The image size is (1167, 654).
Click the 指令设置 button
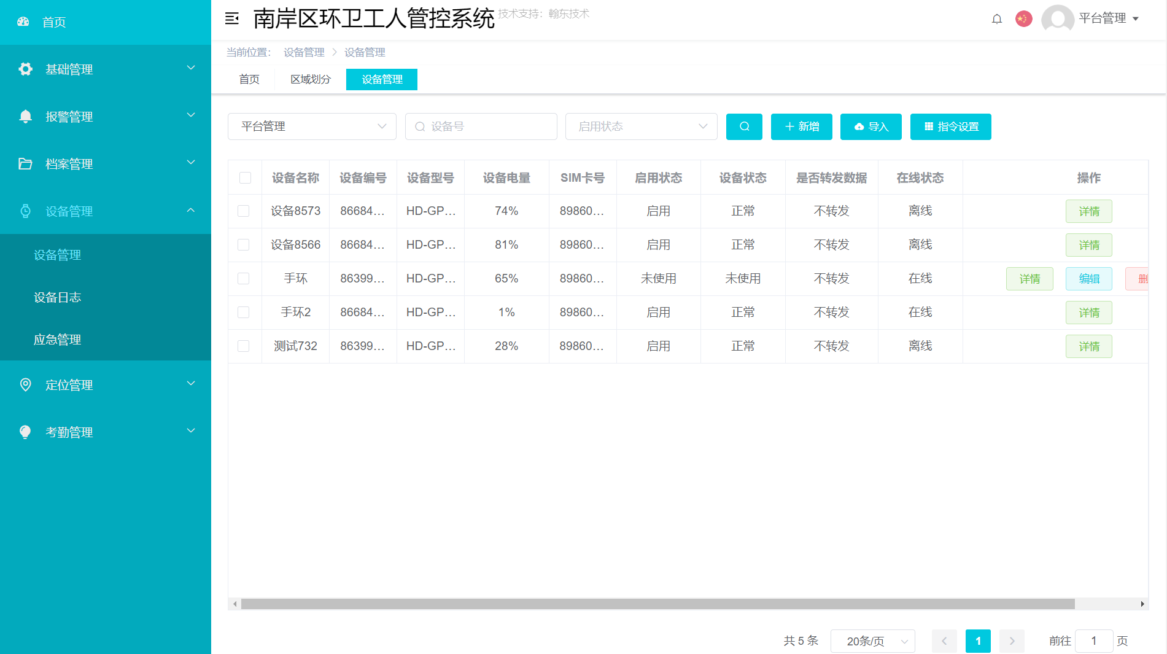(x=950, y=127)
